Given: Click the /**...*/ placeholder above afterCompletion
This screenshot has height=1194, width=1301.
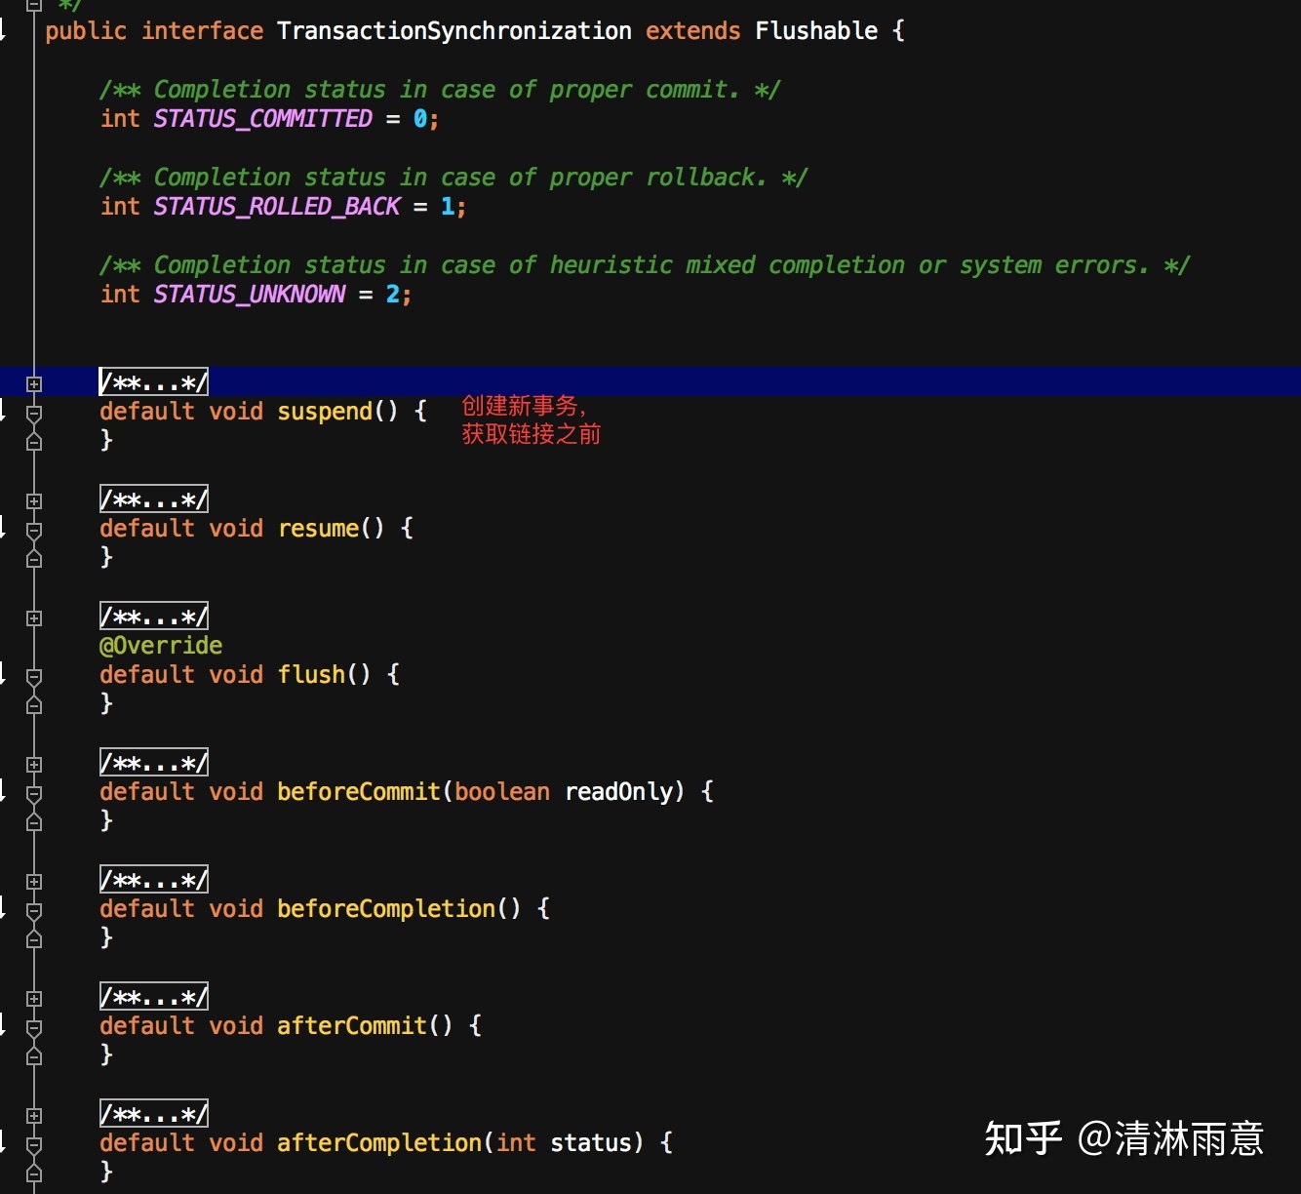Looking at the screenshot, I should [x=154, y=1114].
